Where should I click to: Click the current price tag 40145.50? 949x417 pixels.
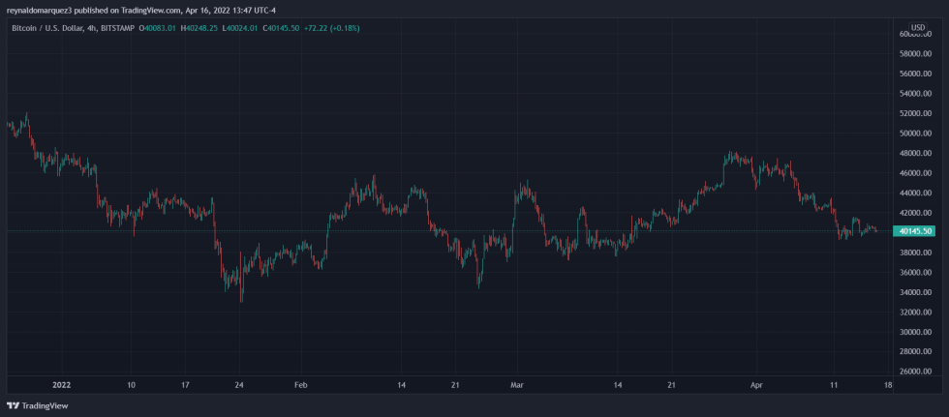[x=914, y=231]
